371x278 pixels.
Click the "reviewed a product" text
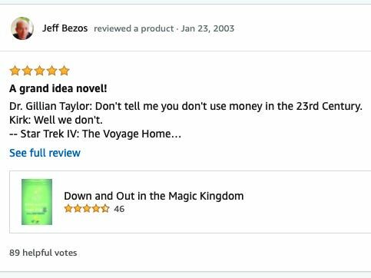click(x=134, y=28)
